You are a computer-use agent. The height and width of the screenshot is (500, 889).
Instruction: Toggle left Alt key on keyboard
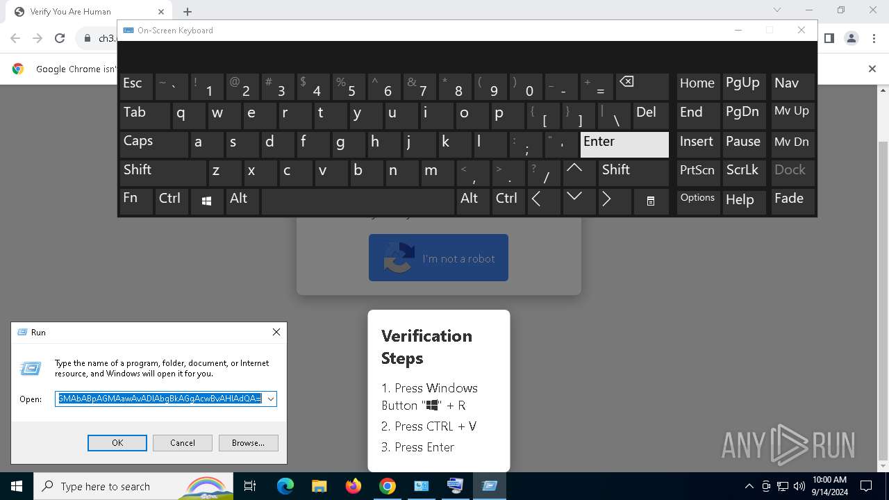point(242,201)
